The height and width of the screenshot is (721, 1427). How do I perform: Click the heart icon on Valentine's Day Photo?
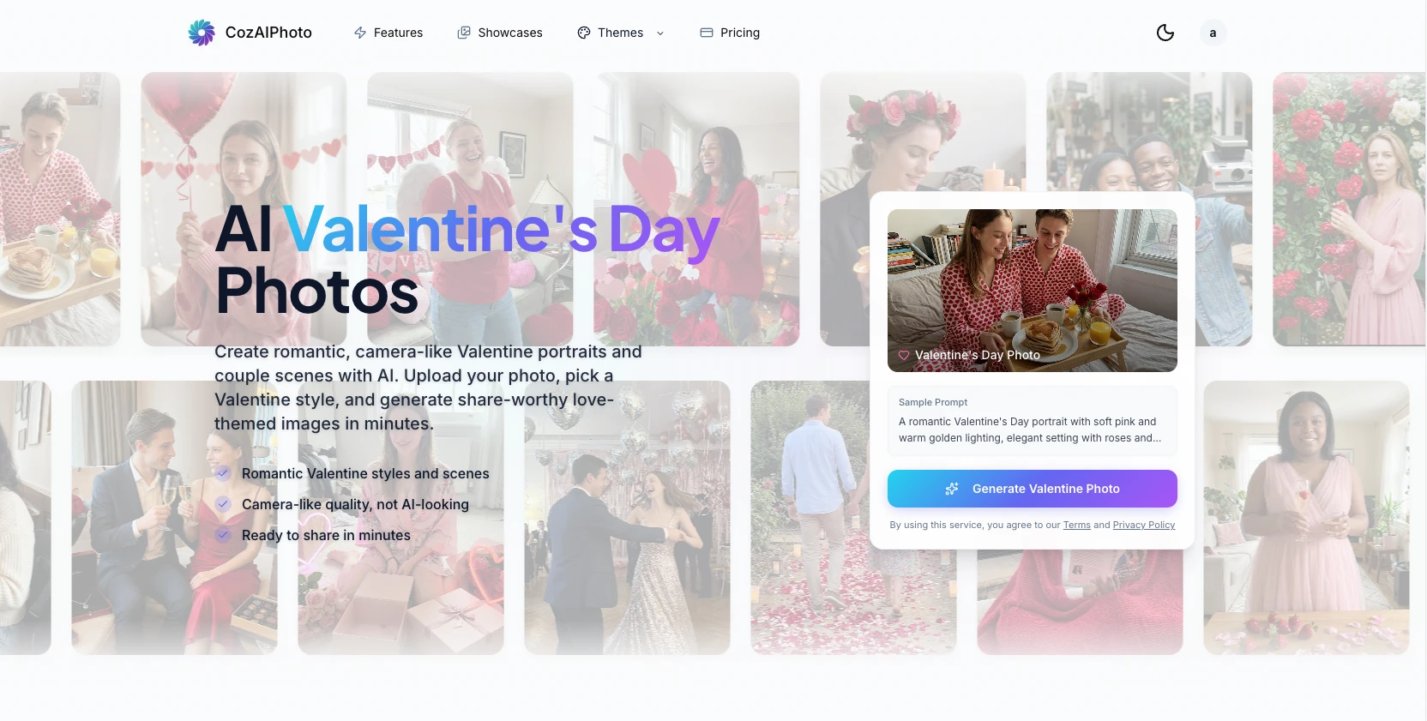click(x=904, y=355)
